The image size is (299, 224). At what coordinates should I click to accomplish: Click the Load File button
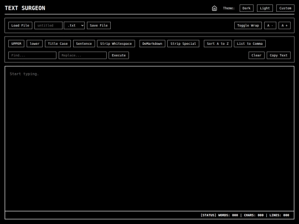(20, 25)
